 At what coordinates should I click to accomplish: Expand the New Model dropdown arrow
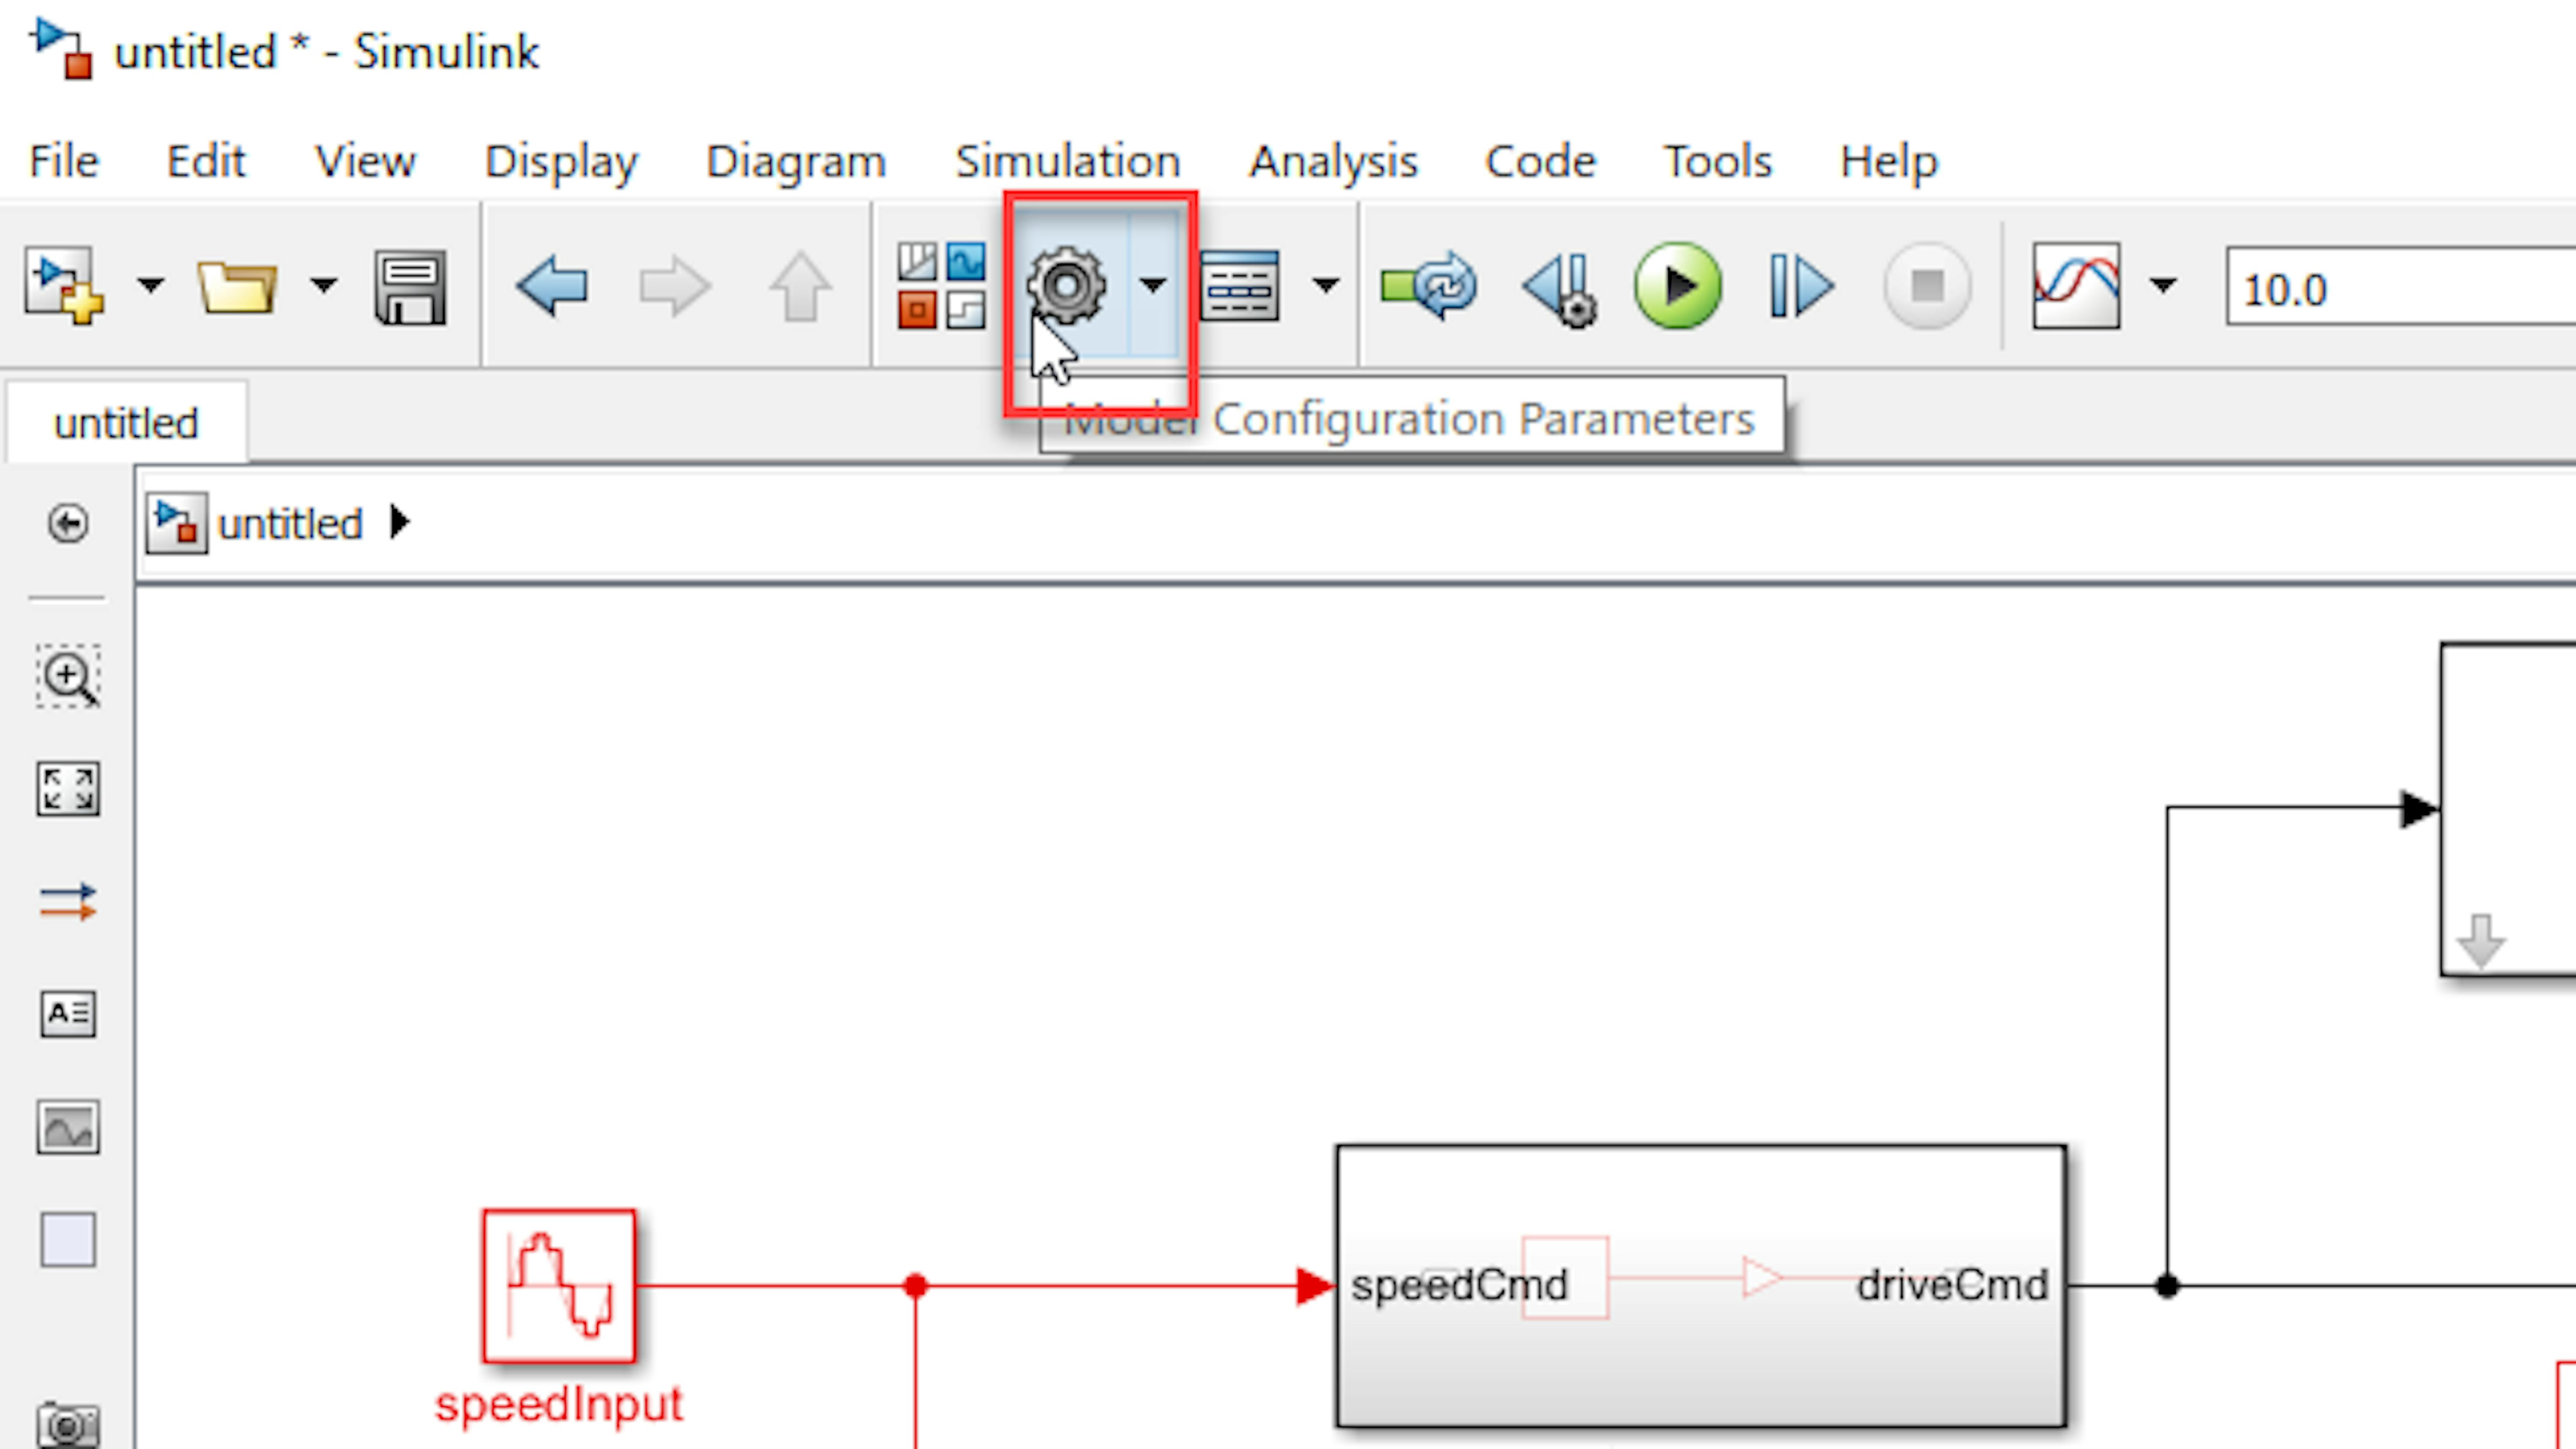point(151,286)
